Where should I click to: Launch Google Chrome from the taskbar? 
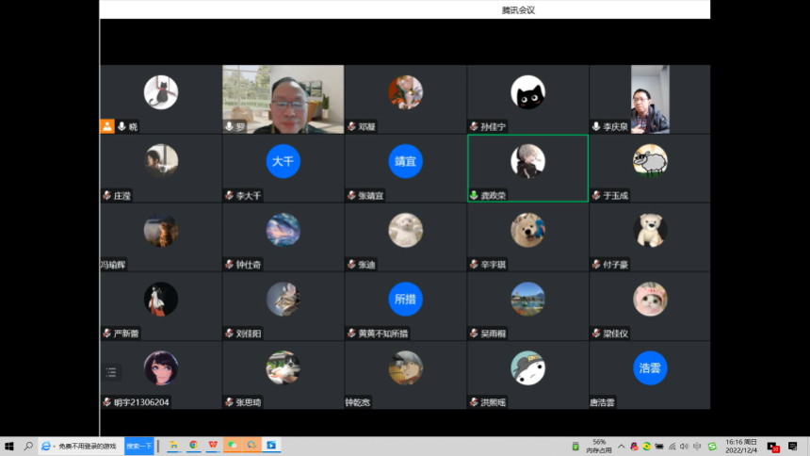[193, 446]
